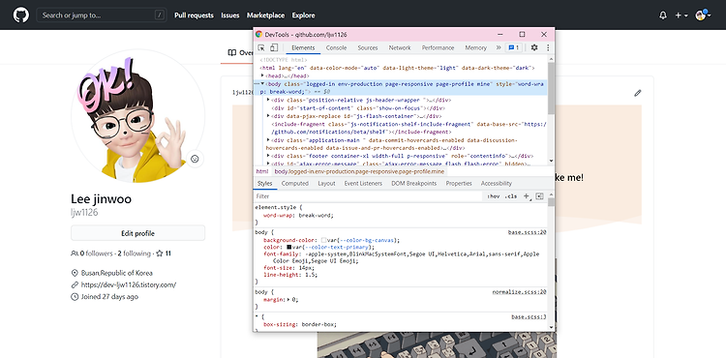Image resolution: width=726 pixels, height=358 pixels.
Task: Open DevTools settings gear
Action: point(534,47)
